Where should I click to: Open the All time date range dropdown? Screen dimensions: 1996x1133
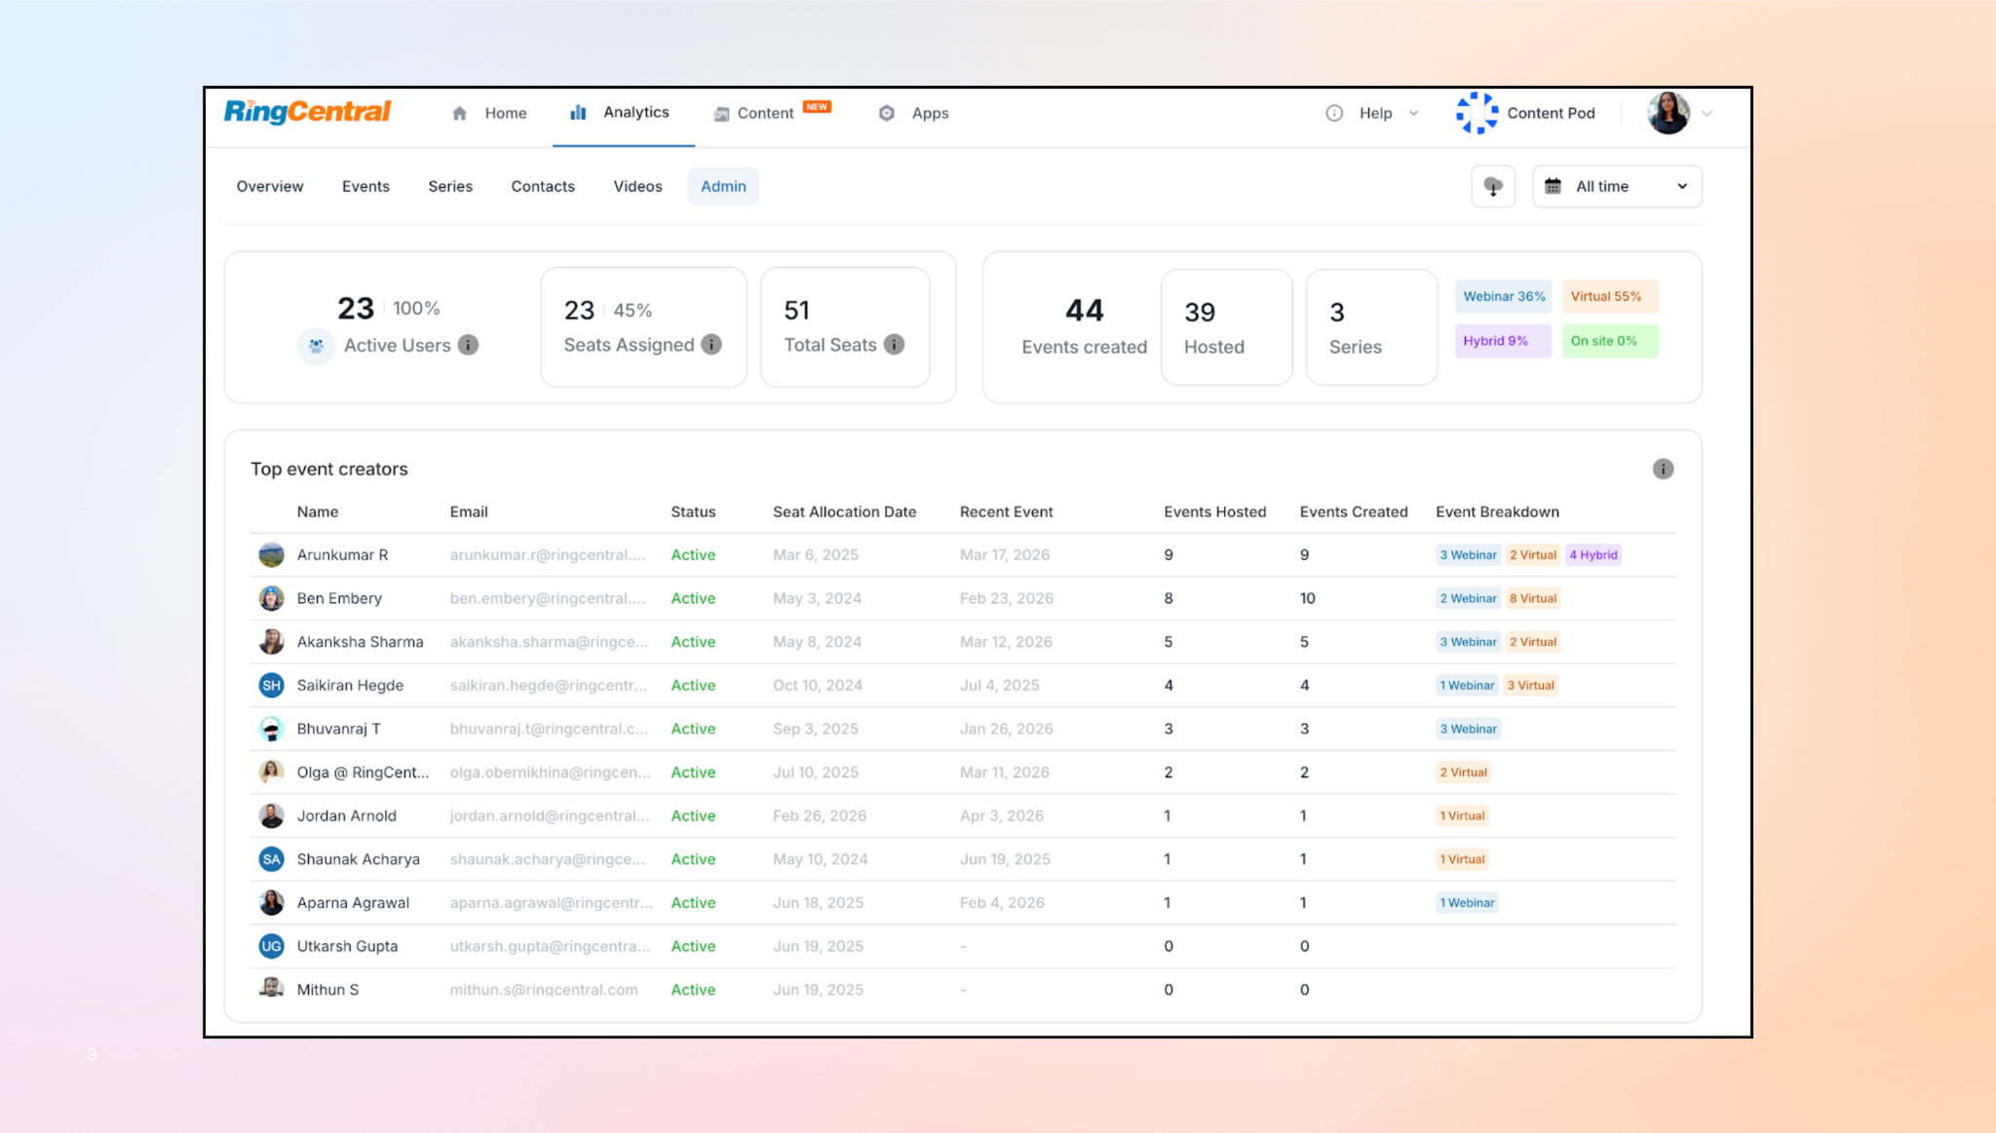pyautogui.click(x=1617, y=186)
